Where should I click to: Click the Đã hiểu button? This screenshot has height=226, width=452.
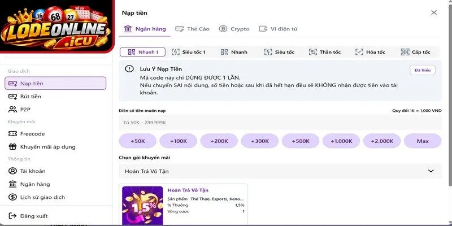tap(422, 70)
